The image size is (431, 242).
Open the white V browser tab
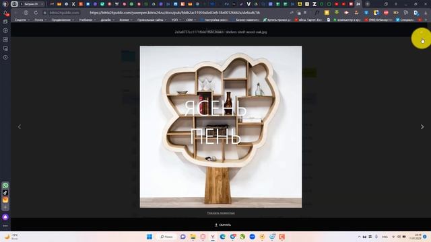tap(248, 4)
